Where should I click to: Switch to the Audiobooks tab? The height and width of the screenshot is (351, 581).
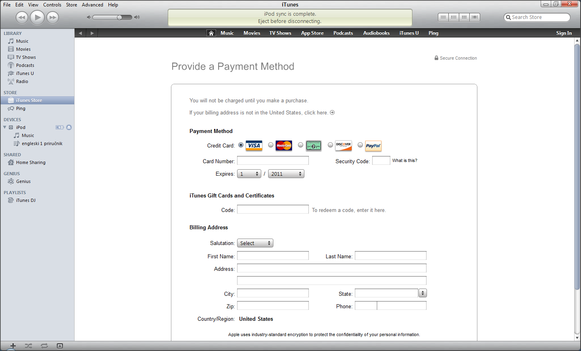click(376, 33)
